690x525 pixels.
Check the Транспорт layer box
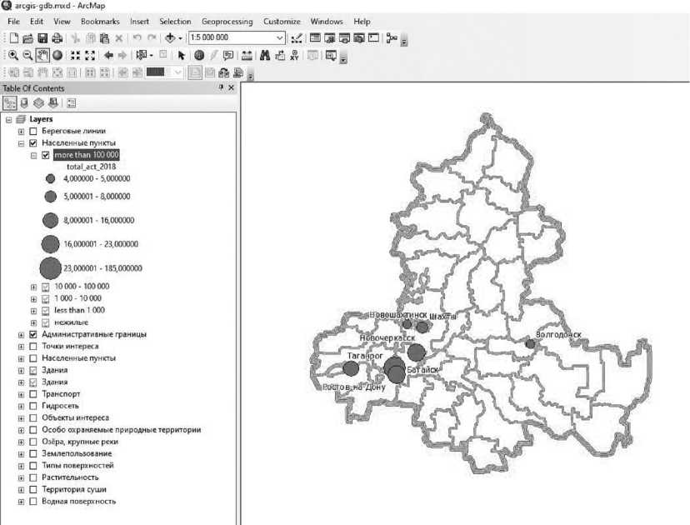pos(33,394)
